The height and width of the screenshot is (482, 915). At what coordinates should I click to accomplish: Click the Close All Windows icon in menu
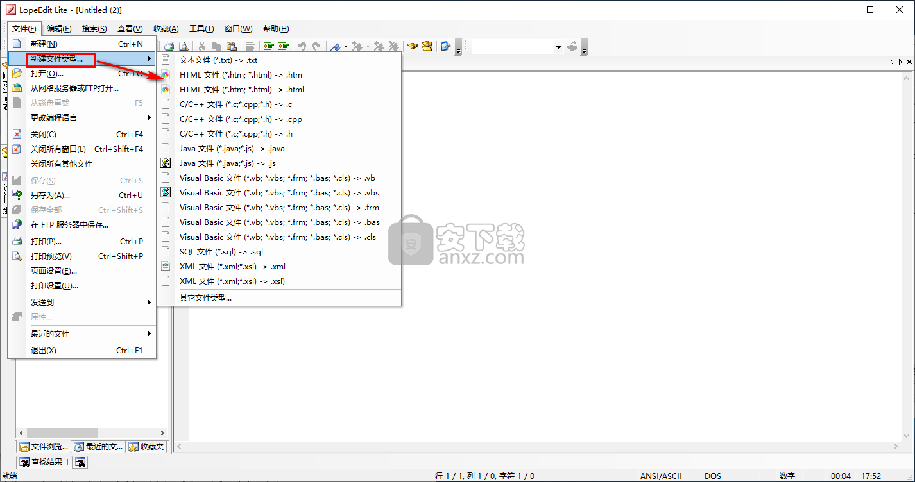(17, 149)
